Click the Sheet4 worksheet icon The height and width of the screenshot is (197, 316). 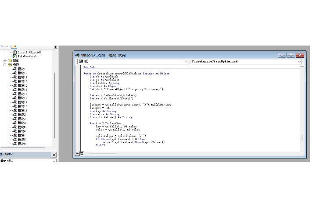click(x=14, y=53)
